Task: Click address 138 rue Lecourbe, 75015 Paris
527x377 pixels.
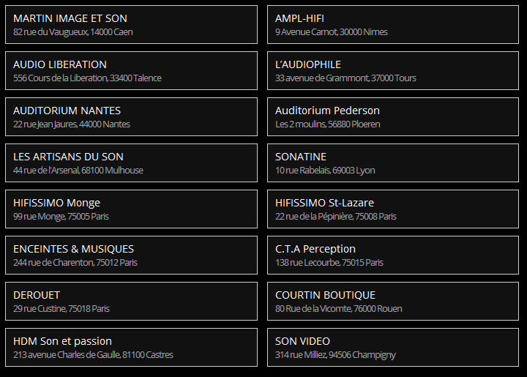Action: point(329,262)
